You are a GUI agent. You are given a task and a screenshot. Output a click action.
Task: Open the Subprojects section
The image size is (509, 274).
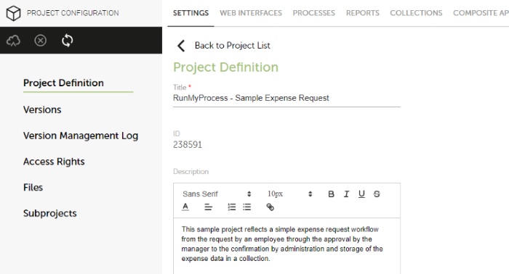pyautogui.click(x=50, y=214)
